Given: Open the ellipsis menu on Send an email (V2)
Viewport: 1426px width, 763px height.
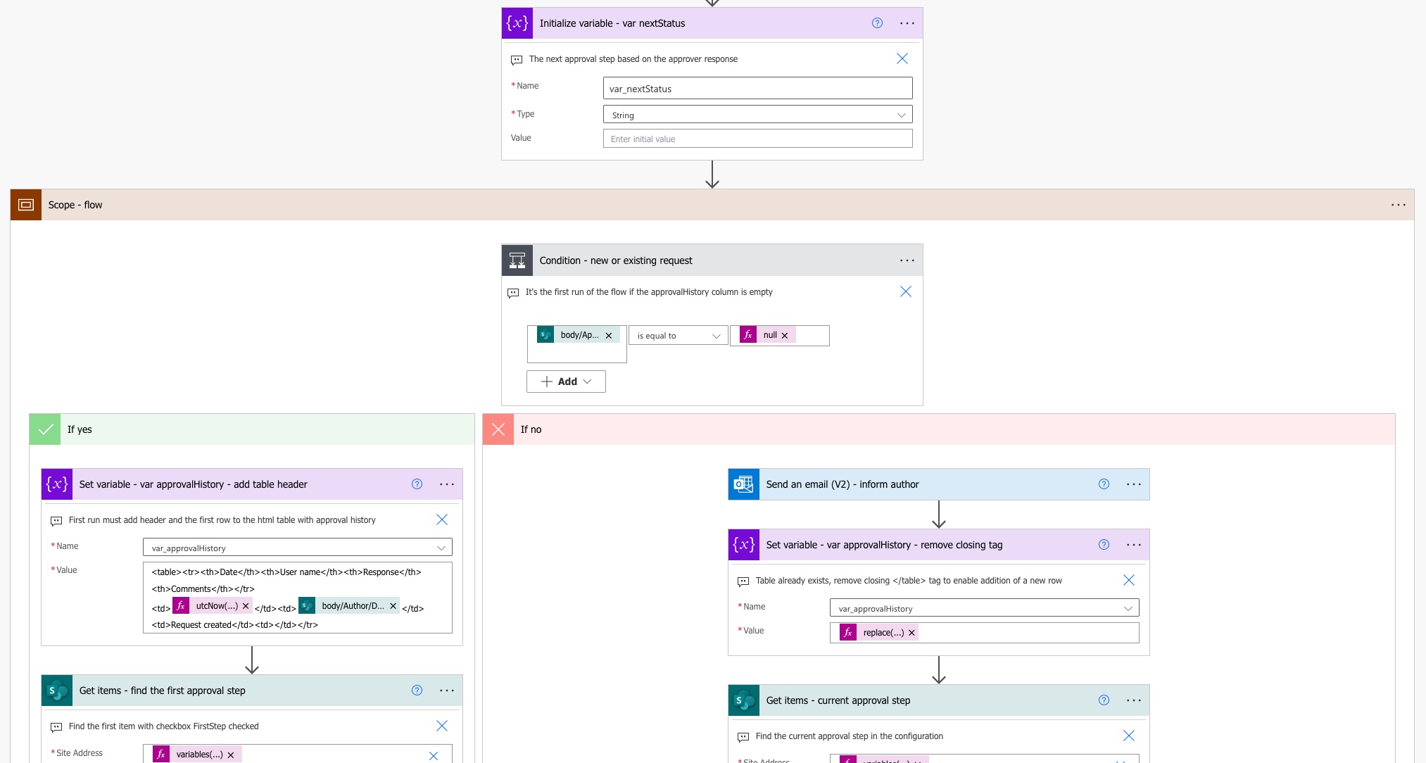Looking at the screenshot, I should (x=1134, y=484).
